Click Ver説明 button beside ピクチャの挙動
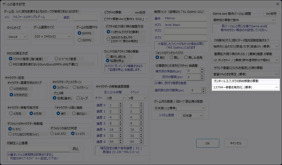This screenshot has height=165, width=282. tap(140, 13)
